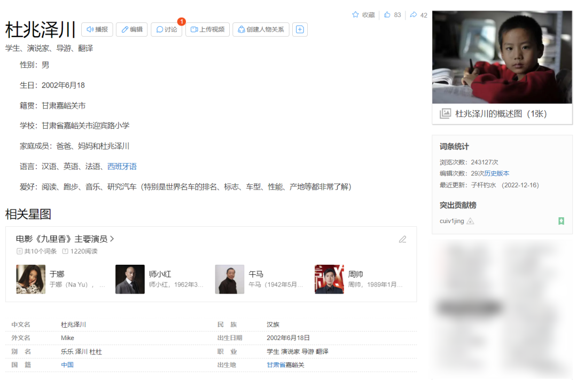Click the 突出贡献榜 heading
The width and height of the screenshot is (577, 380).
(x=458, y=205)
